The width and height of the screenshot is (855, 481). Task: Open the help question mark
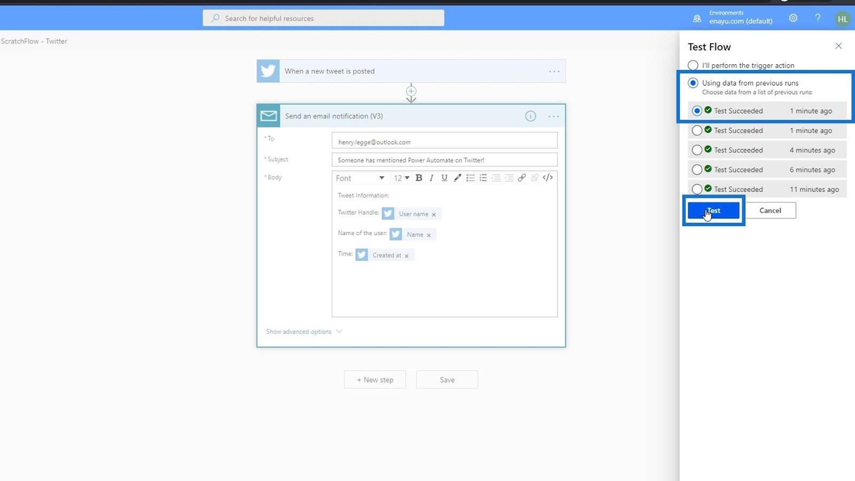point(818,18)
